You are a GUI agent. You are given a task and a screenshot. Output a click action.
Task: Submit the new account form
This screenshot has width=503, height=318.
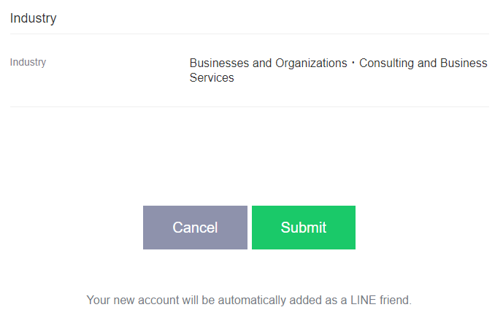pos(303,228)
